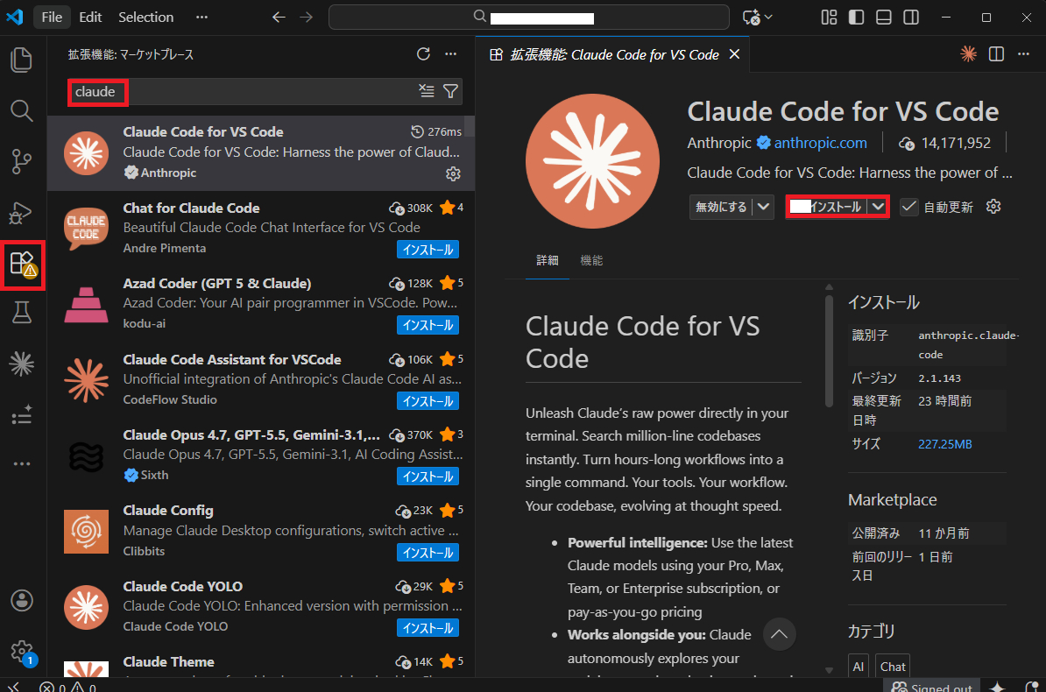Viewport: 1046px width, 692px height.
Task: Expand uninstall button dropdown arrow
Action: pyautogui.click(x=878, y=207)
